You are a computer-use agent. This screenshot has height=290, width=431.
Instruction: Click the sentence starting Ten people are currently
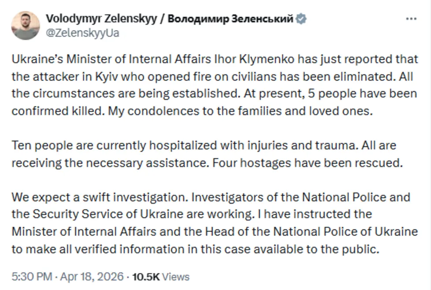(185, 145)
